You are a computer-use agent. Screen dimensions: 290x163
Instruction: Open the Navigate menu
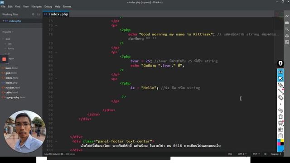click(36, 6)
